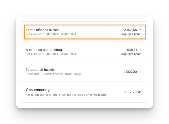Select the 'Første måneds husleje' heading
This screenshot has height=124, width=169.
43,30
